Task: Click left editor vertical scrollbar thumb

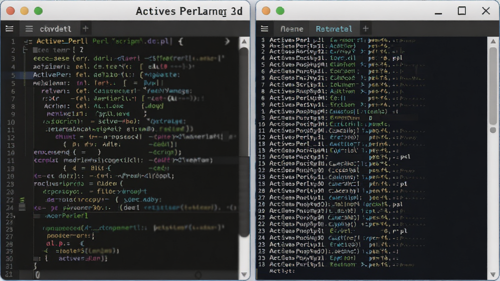Action: (x=245, y=142)
